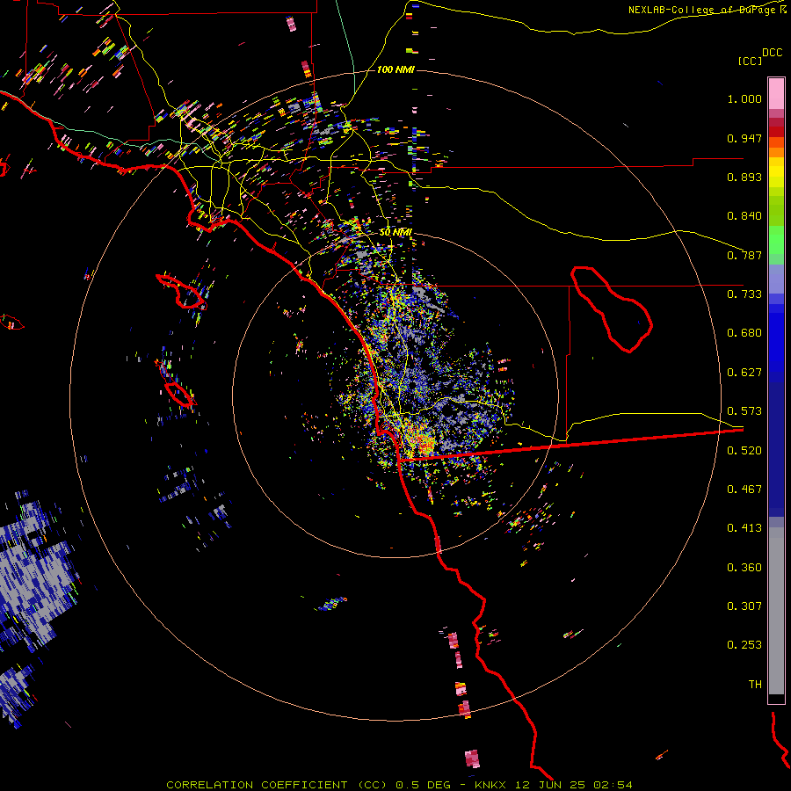Click the 0.467 scale value
Image resolution: width=791 pixels, height=791 pixels.
click(744, 490)
